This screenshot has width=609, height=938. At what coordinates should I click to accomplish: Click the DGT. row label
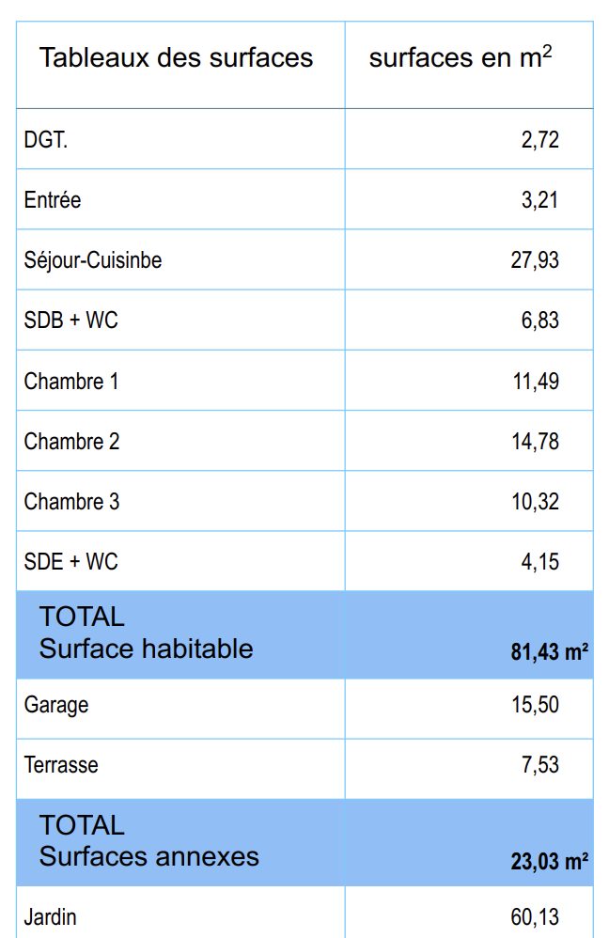point(46,140)
